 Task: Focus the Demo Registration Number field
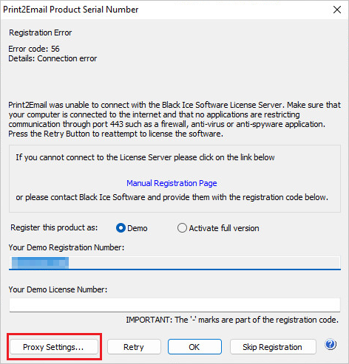tap(174, 263)
